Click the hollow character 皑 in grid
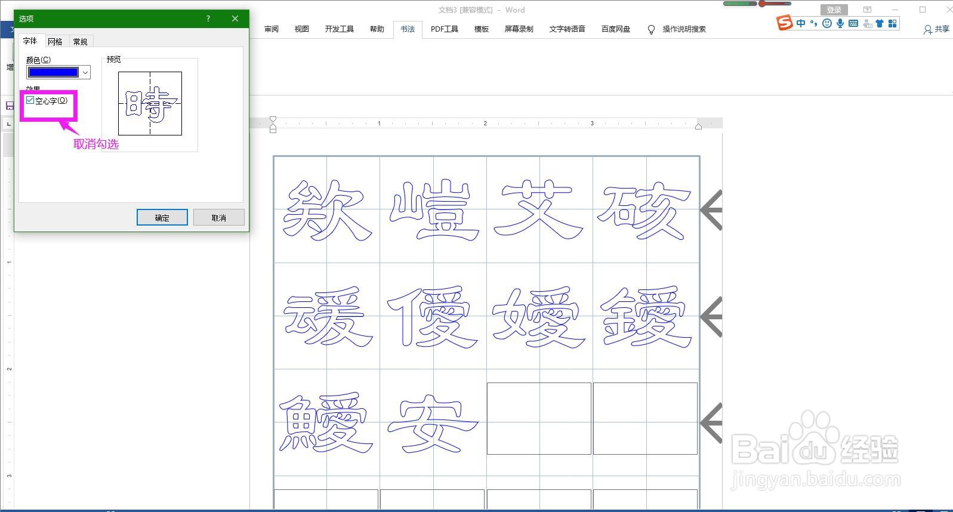The image size is (953, 512). click(434, 209)
